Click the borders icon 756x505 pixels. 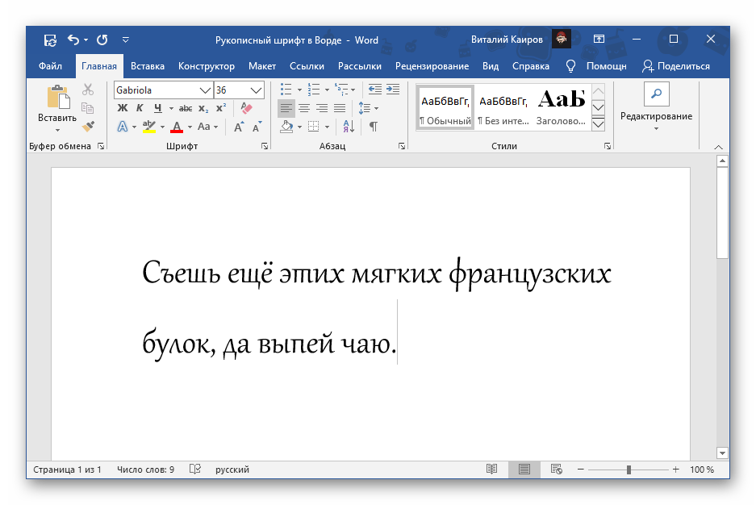point(314,127)
